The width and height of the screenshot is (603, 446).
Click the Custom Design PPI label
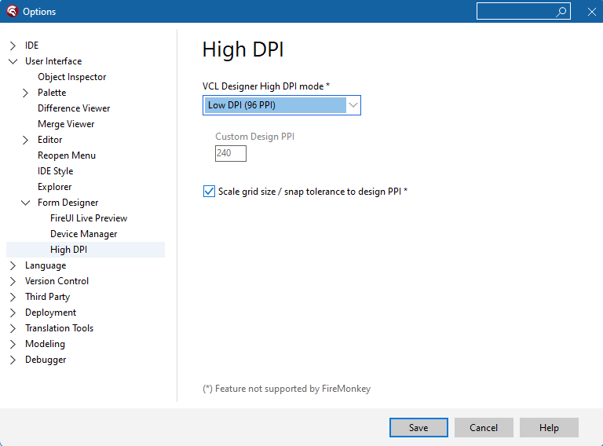(x=255, y=137)
